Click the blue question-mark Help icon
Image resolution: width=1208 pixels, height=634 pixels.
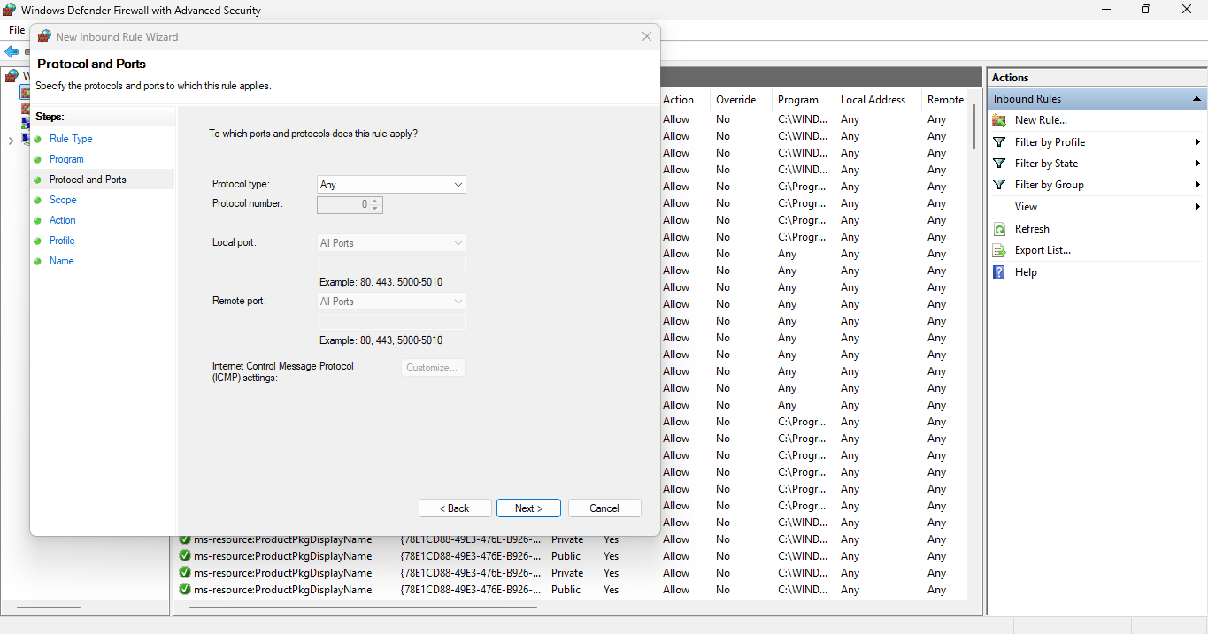point(999,272)
